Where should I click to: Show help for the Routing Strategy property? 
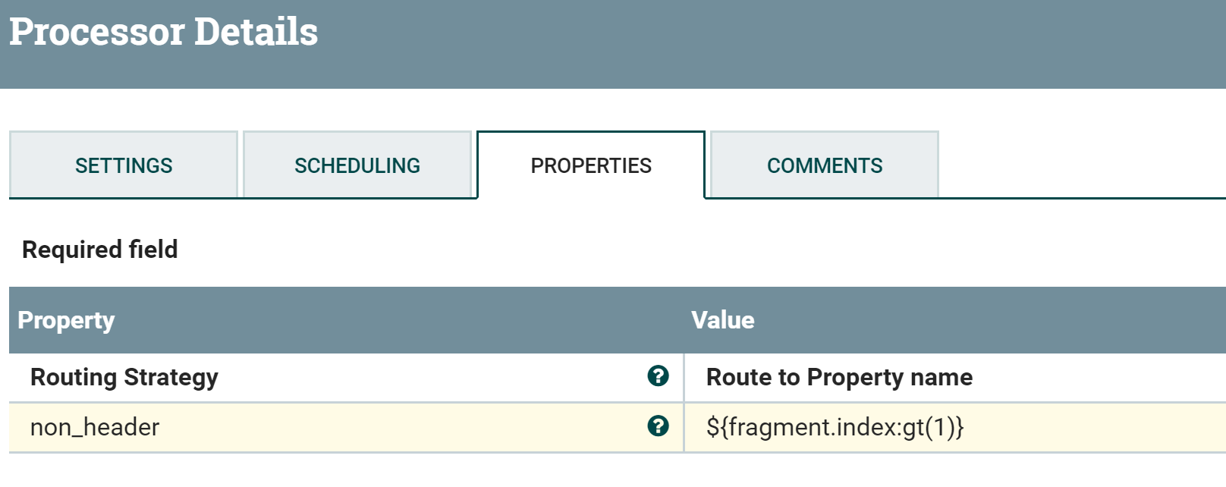(x=658, y=376)
